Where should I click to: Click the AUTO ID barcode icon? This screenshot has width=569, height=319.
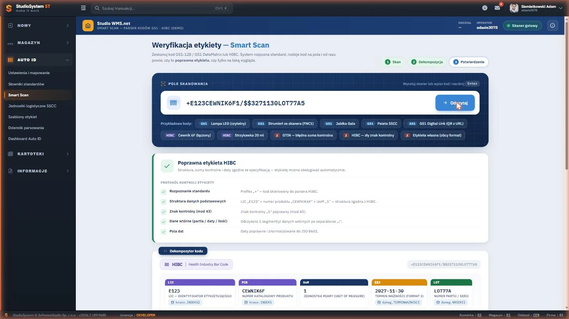tap(10, 60)
